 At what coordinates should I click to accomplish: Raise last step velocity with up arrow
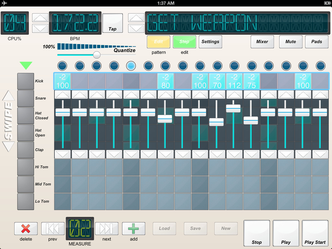320,95
